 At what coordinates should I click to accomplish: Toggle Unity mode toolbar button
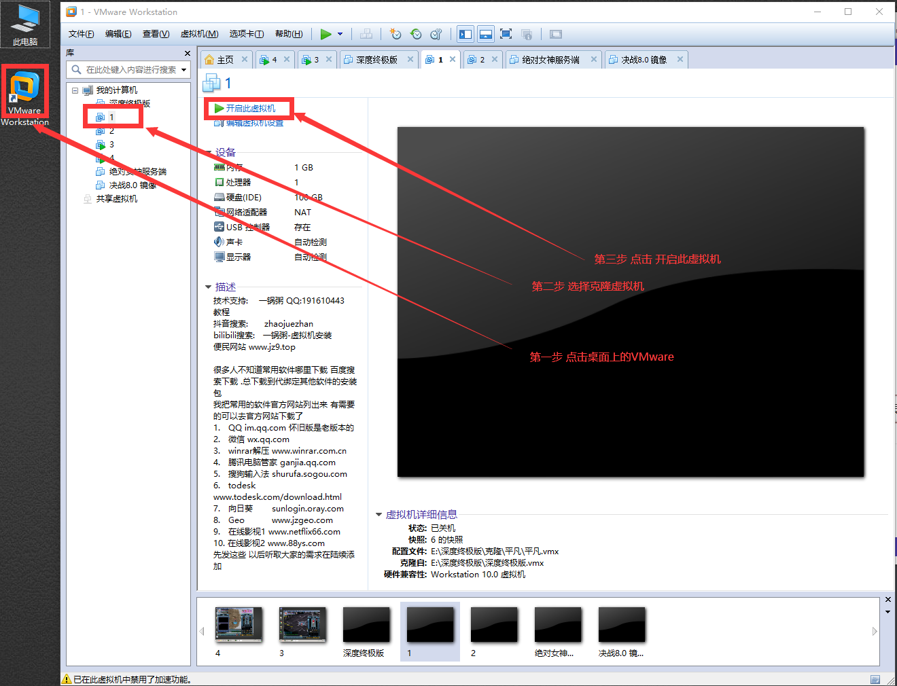527,34
